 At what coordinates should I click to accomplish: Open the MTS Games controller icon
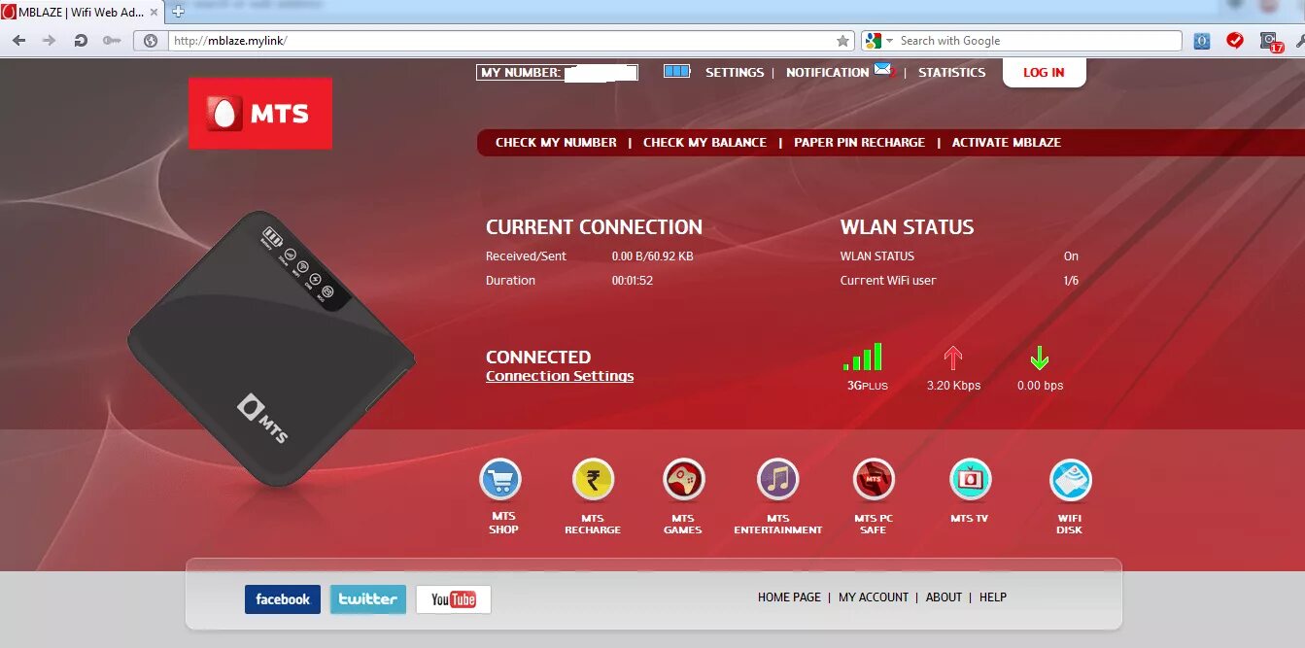pos(684,479)
